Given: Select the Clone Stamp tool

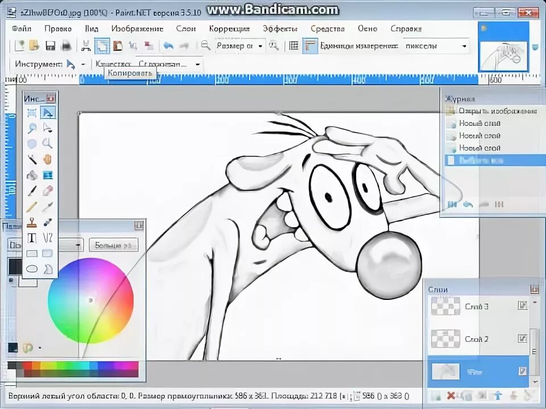Looking at the screenshot, I should 32,222.
